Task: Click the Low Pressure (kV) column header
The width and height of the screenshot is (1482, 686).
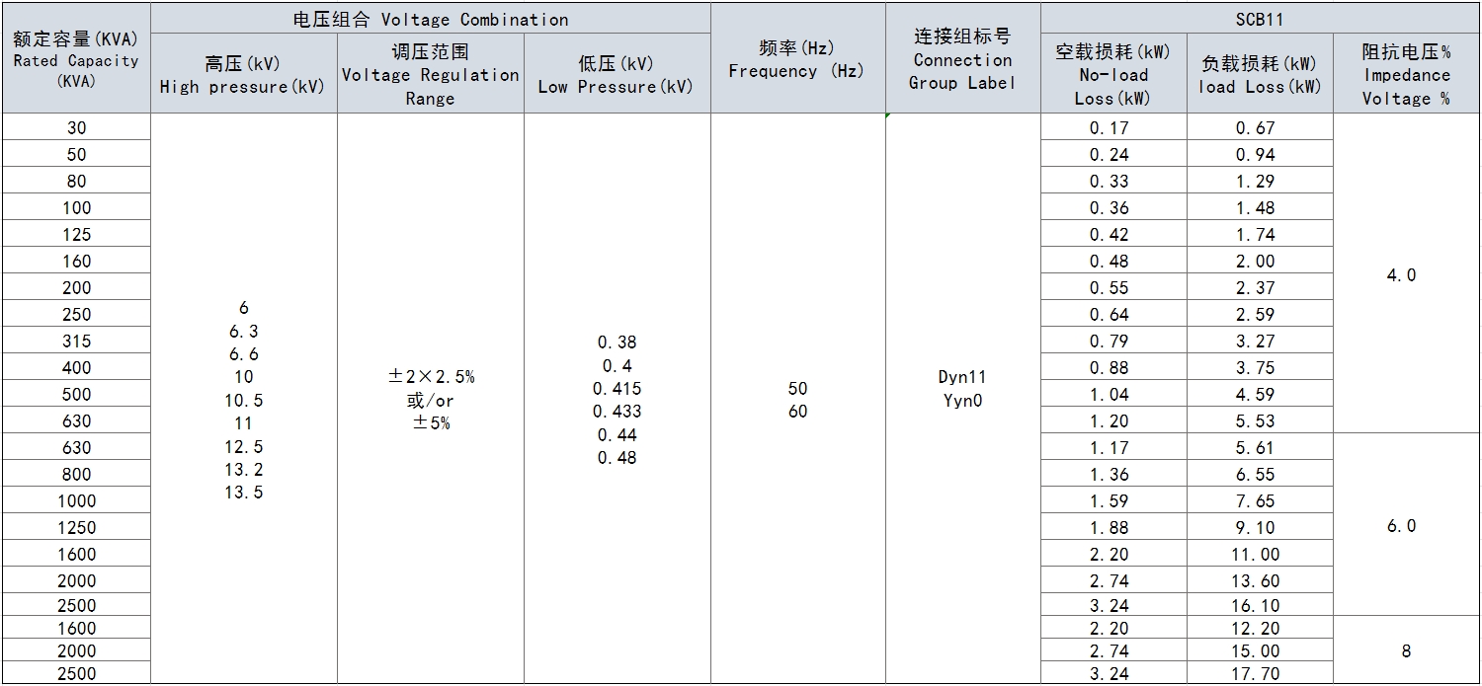Action: click(x=617, y=75)
